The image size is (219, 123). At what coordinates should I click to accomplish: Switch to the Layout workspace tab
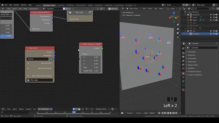[x=38, y=5]
